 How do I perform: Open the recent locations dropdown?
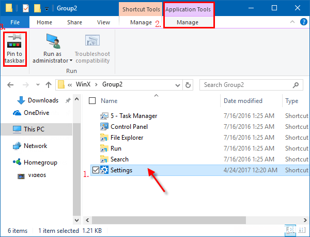pyautogui.click(x=38, y=85)
